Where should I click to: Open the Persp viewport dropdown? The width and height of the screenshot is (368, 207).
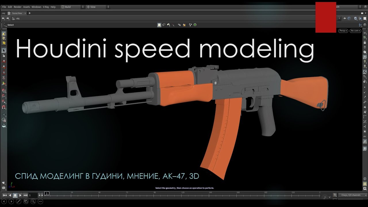point(343,31)
